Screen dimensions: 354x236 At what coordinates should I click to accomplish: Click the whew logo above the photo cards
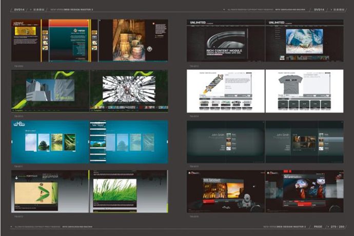(19, 124)
